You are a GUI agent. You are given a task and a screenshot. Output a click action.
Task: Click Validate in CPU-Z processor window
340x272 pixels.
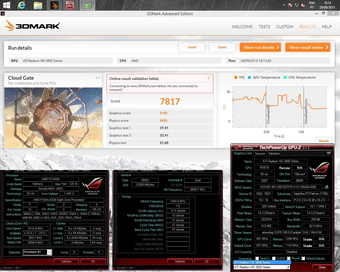(x=66, y=261)
